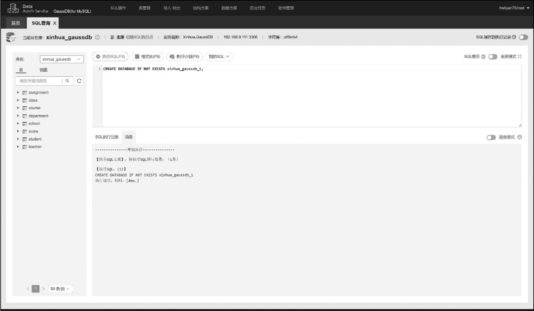Go to the next page of tables
534x311 pixels.
pyautogui.click(x=43, y=289)
